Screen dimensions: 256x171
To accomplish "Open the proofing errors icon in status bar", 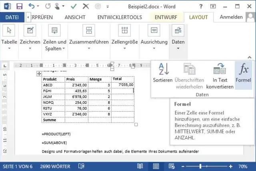I will coord(81,166).
